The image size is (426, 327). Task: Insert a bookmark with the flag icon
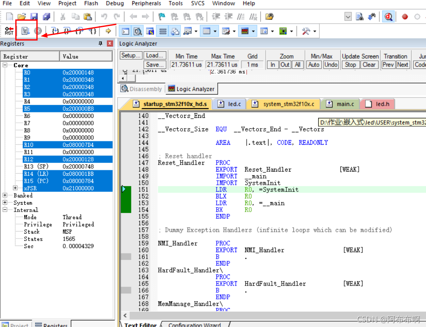point(162,17)
